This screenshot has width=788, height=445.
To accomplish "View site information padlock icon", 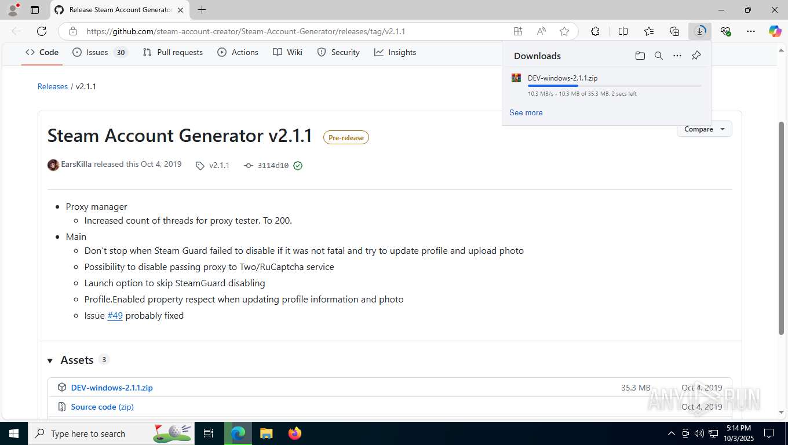I will click(72, 31).
